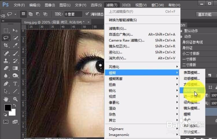Expand the 锐化 submenu
Viewport: 217px width, 139px height.
(142, 91)
